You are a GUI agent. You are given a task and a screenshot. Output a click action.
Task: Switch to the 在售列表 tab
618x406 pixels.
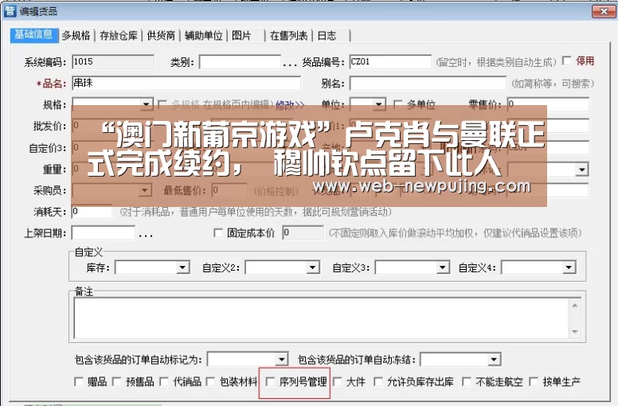coord(288,36)
